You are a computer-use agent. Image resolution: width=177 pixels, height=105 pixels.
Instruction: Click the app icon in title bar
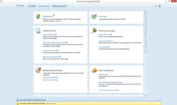1,1
